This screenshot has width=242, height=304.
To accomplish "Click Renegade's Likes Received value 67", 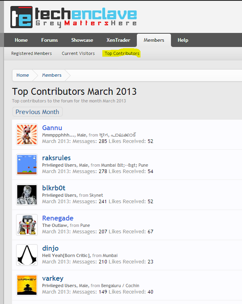I will [x=150, y=231].
